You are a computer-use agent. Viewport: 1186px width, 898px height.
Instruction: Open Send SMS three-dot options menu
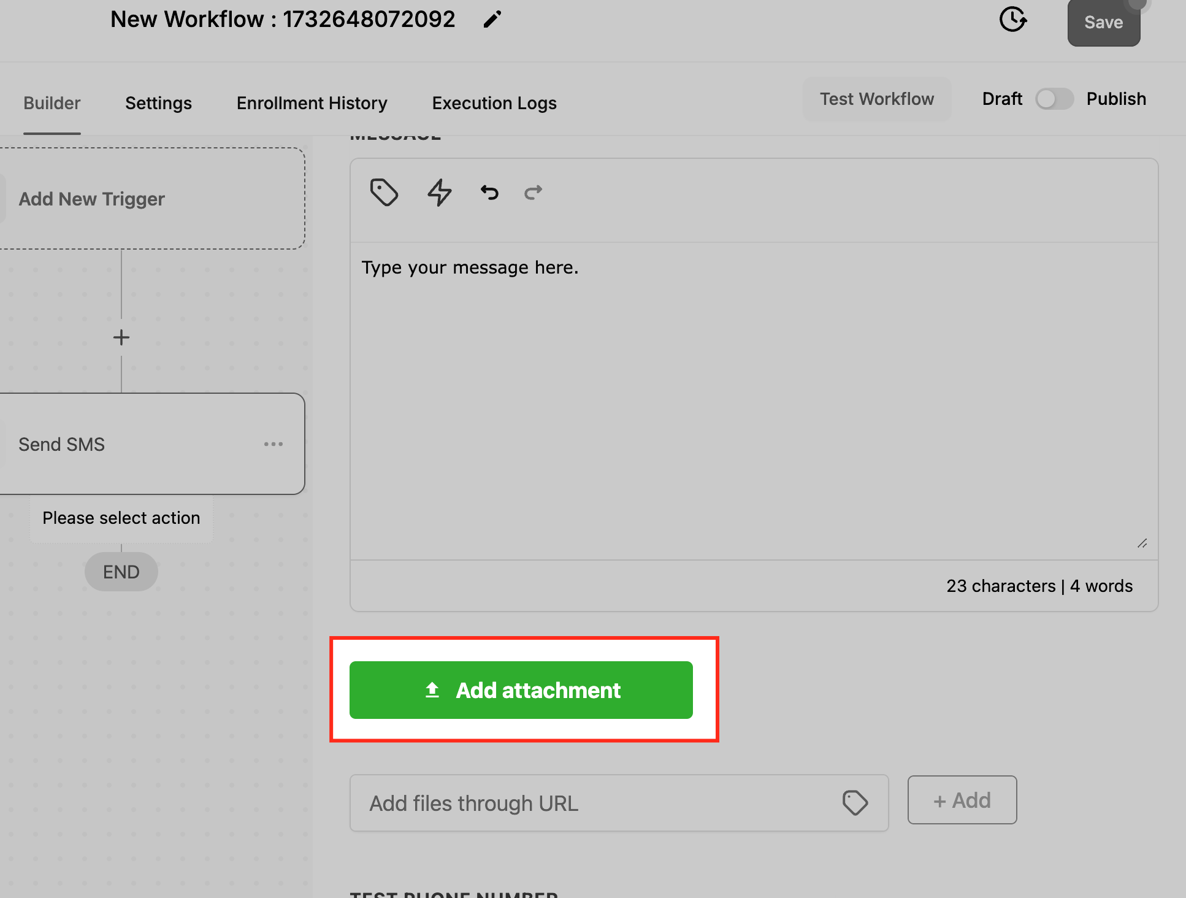[x=274, y=444]
